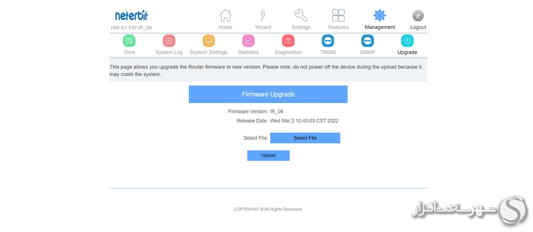Click the Select File button
Image resolution: width=533 pixels, height=232 pixels.
coord(305,138)
